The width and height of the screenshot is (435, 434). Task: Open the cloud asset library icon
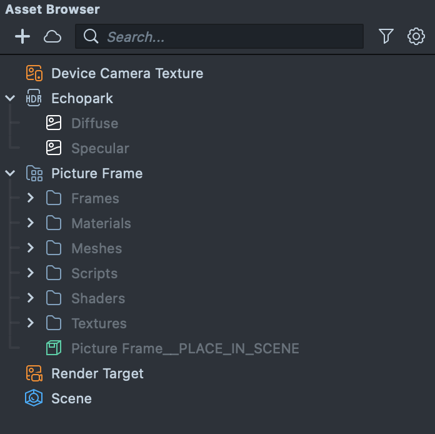[x=52, y=37]
